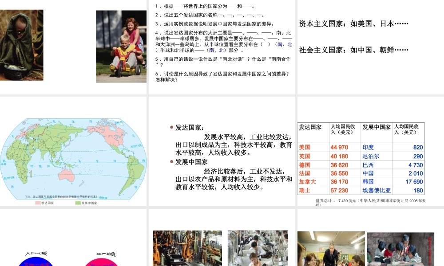This screenshot has width=444, height=266.
Task: Click question 1 about dividing world countries
Action: tap(206, 6)
